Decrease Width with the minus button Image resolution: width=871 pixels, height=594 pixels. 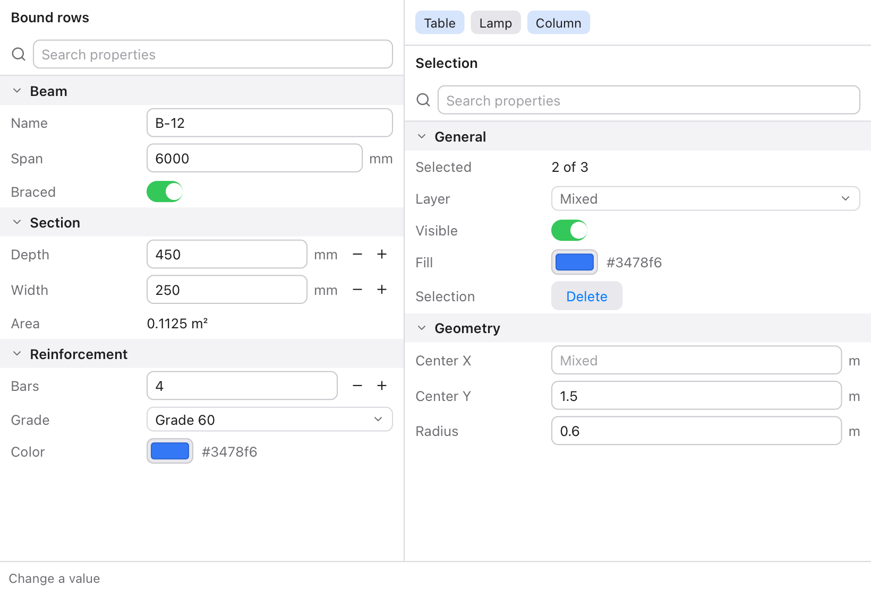coord(357,290)
